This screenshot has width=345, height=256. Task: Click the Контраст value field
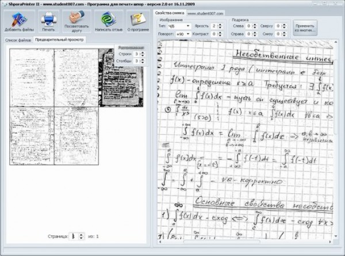point(214,34)
